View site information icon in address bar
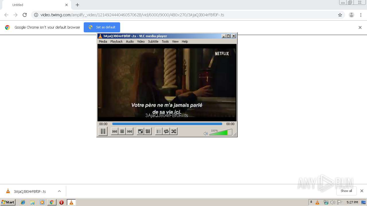The width and height of the screenshot is (367, 206). click(36, 15)
